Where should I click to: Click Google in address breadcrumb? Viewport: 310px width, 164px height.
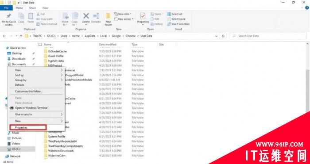pos(116,36)
